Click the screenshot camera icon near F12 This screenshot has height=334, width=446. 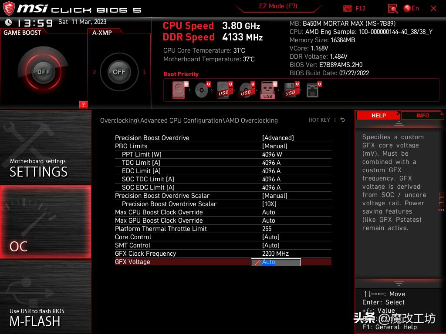[348, 8]
